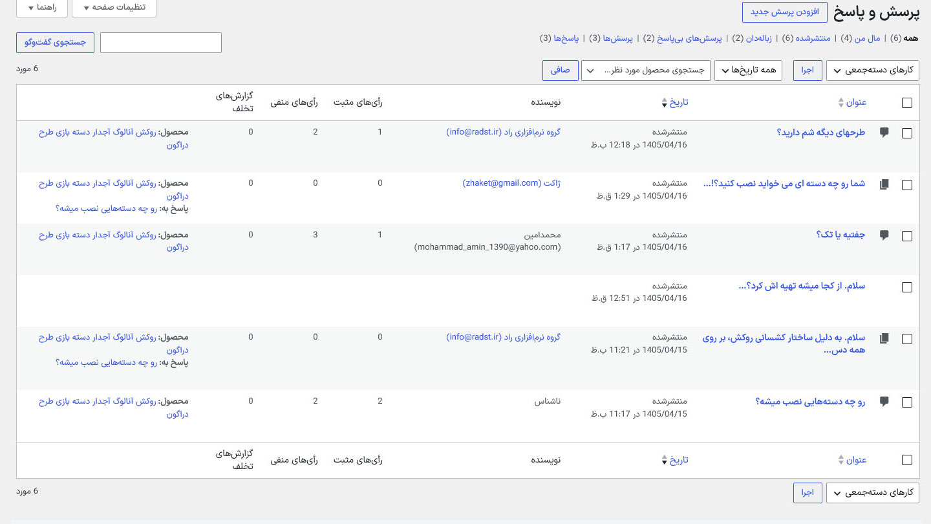Click sort arrows next to bottom 'عنوان' header

[841, 460]
